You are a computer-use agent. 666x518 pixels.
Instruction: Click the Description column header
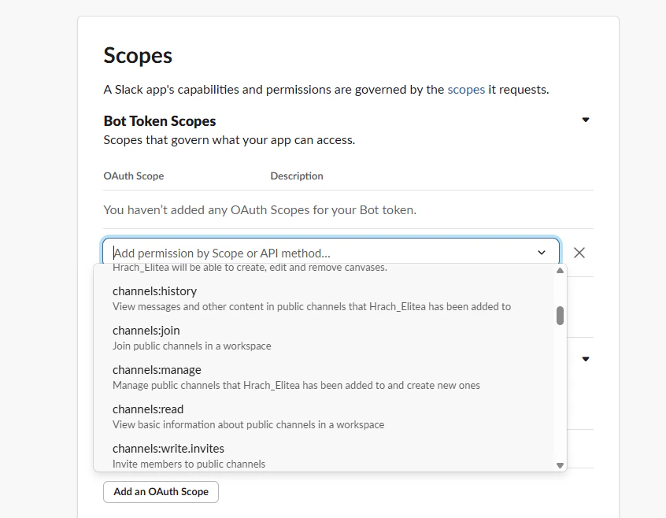coord(297,176)
